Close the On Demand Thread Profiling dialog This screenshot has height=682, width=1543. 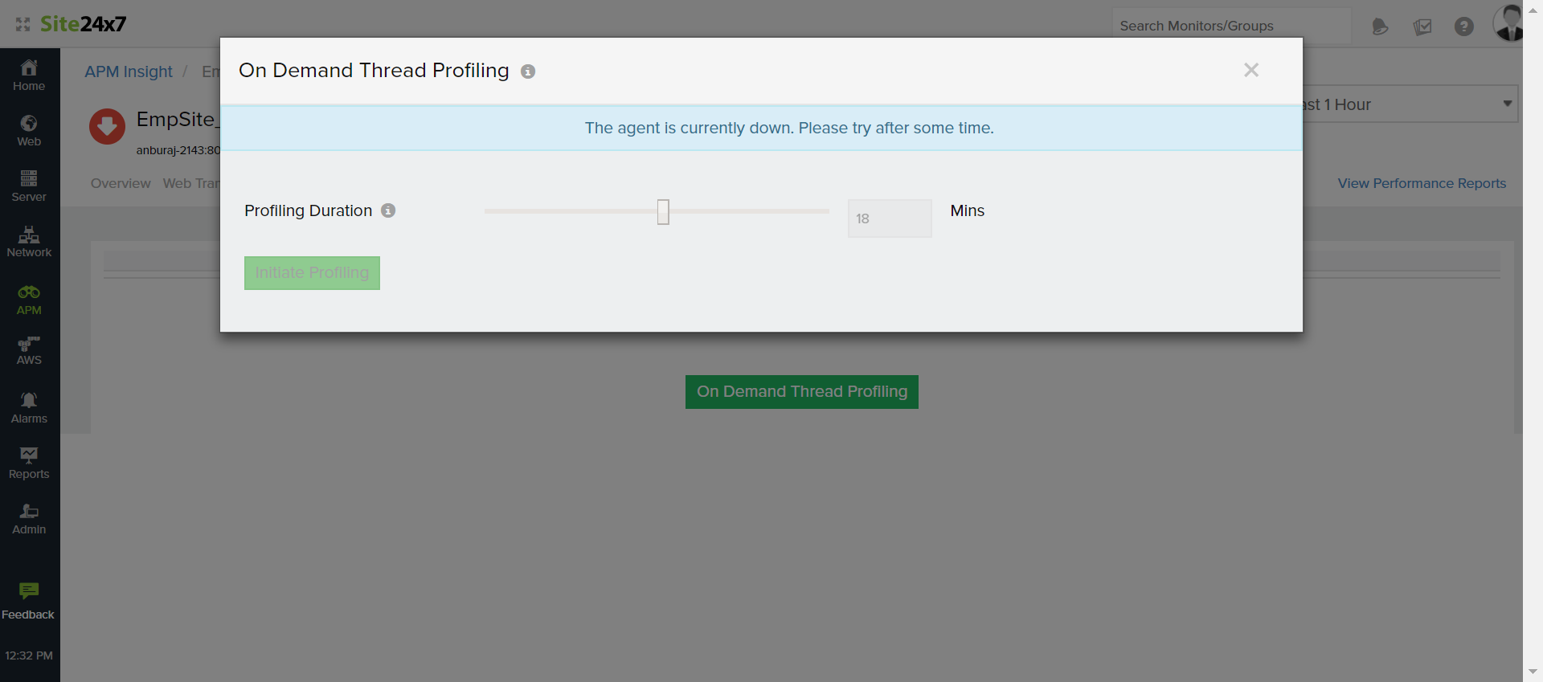click(1250, 70)
